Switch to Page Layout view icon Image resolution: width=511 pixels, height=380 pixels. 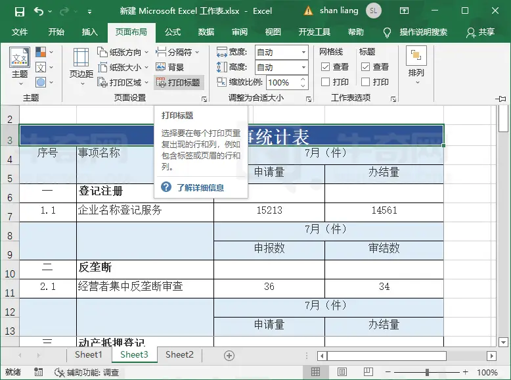342,372
